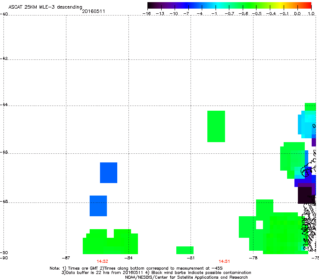The image size is (319, 280).
Task: Click the red time stamp '14:51'
Action: point(224,261)
